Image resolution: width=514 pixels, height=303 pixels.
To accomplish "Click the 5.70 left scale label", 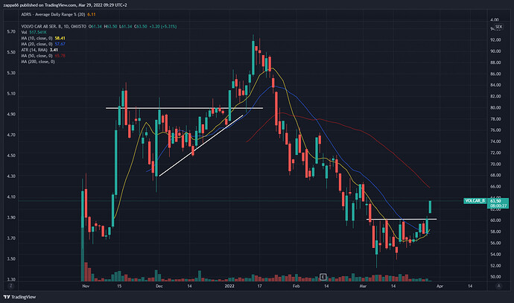I will pos(11,32).
